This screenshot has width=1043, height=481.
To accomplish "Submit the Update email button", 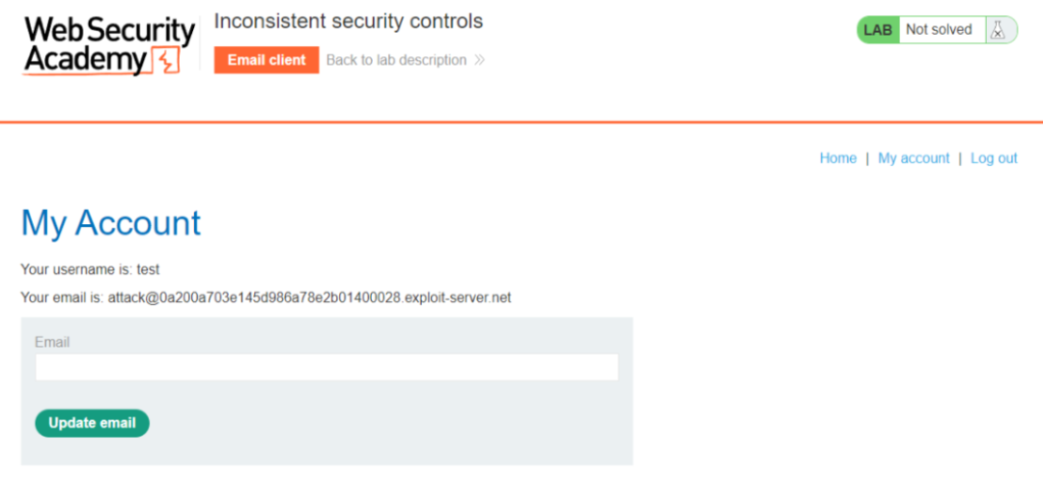I will point(92,423).
